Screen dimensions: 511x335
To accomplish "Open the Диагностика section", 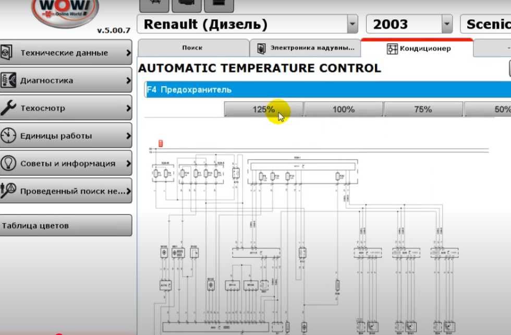I will (x=66, y=80).
